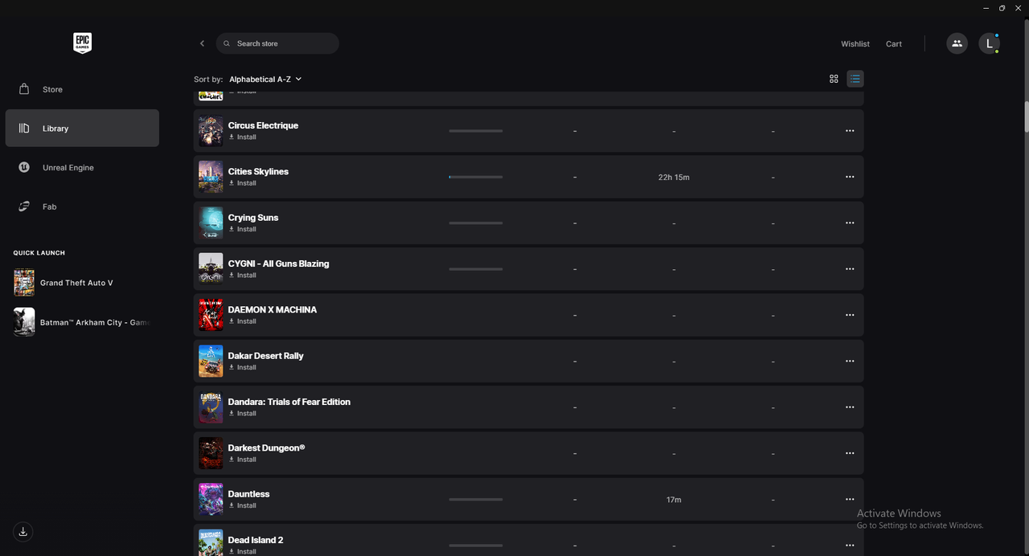The height and width of the screenshot is (556, 1029).
Task: Install Crying Suns
Action: tap(243, 229)
